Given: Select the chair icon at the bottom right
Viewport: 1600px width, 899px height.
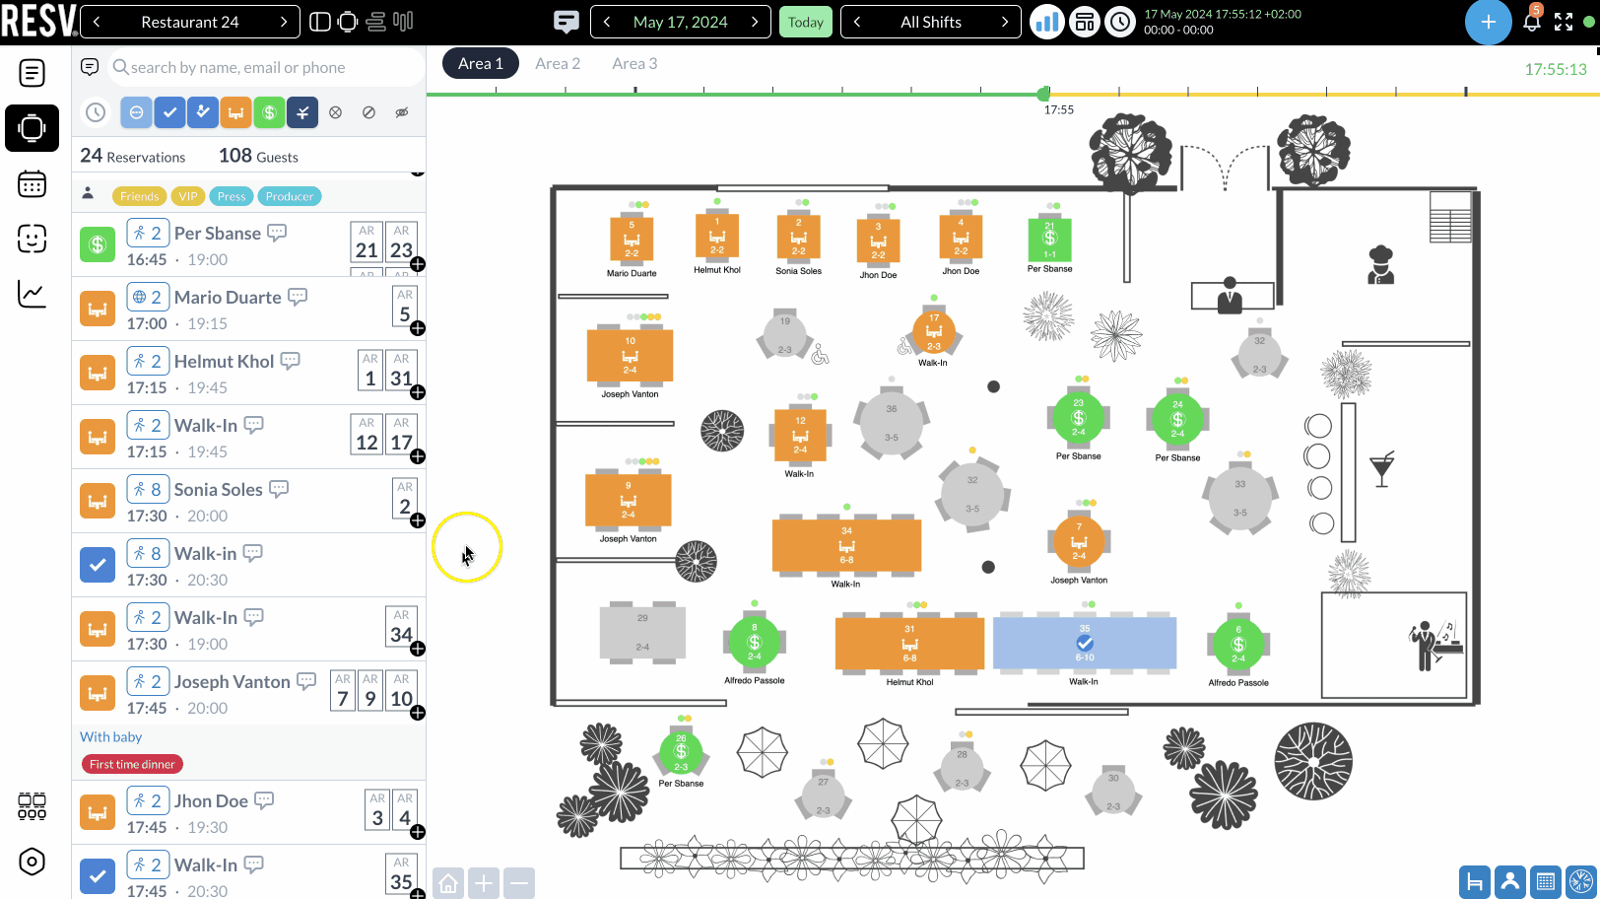Looking at the screenshot, I should [1475, 881].
